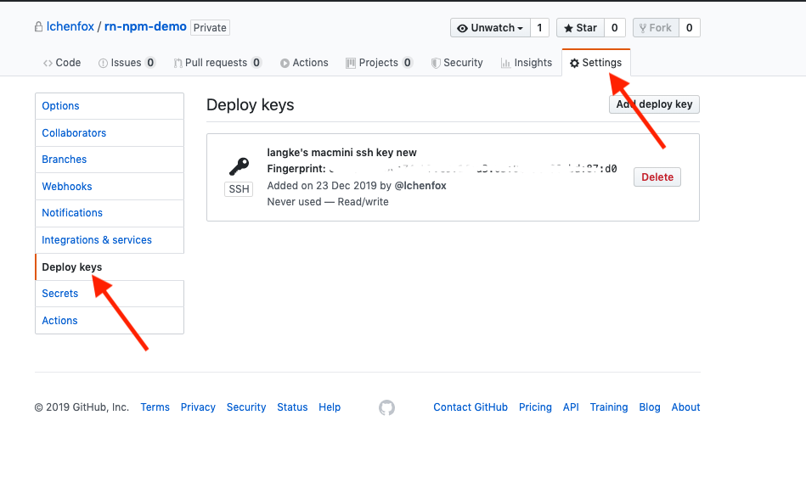806x488 pixels.
Task: Select Collaborators in the settings sidebar
Action: pos(74,133)
